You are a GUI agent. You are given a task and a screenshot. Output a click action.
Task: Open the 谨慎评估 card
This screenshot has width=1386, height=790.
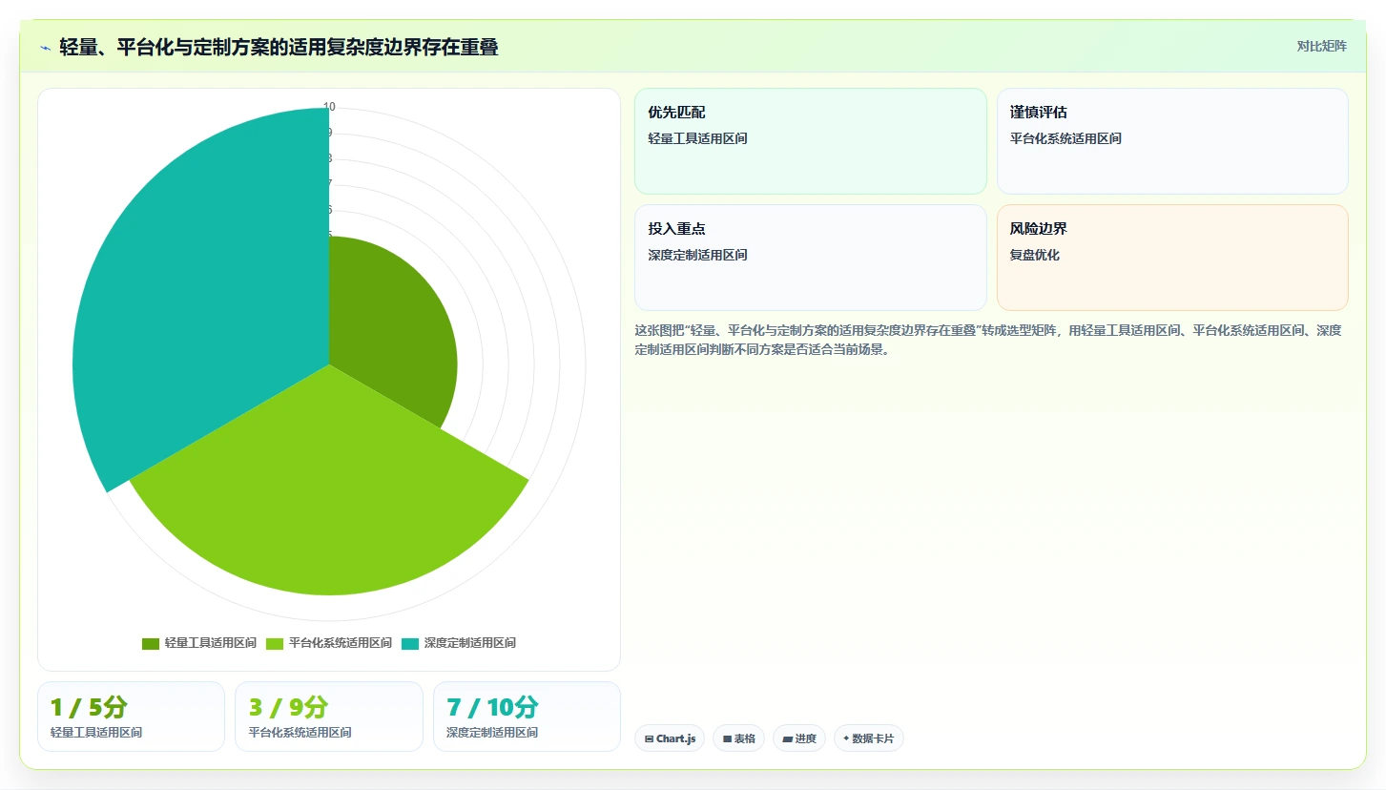coord(1172,141)
